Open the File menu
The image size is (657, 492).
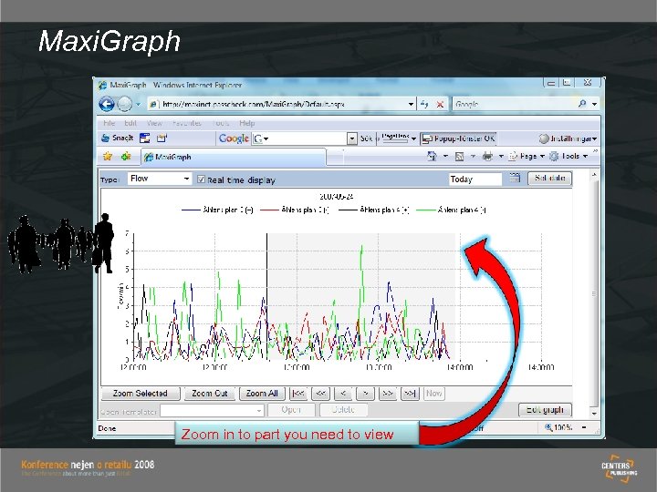[x=109, y=123]
